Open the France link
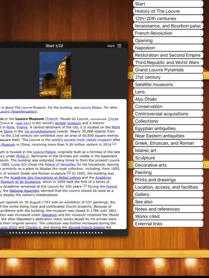The height and width of the screenshot is (278, 209). [x=22, y=127]
